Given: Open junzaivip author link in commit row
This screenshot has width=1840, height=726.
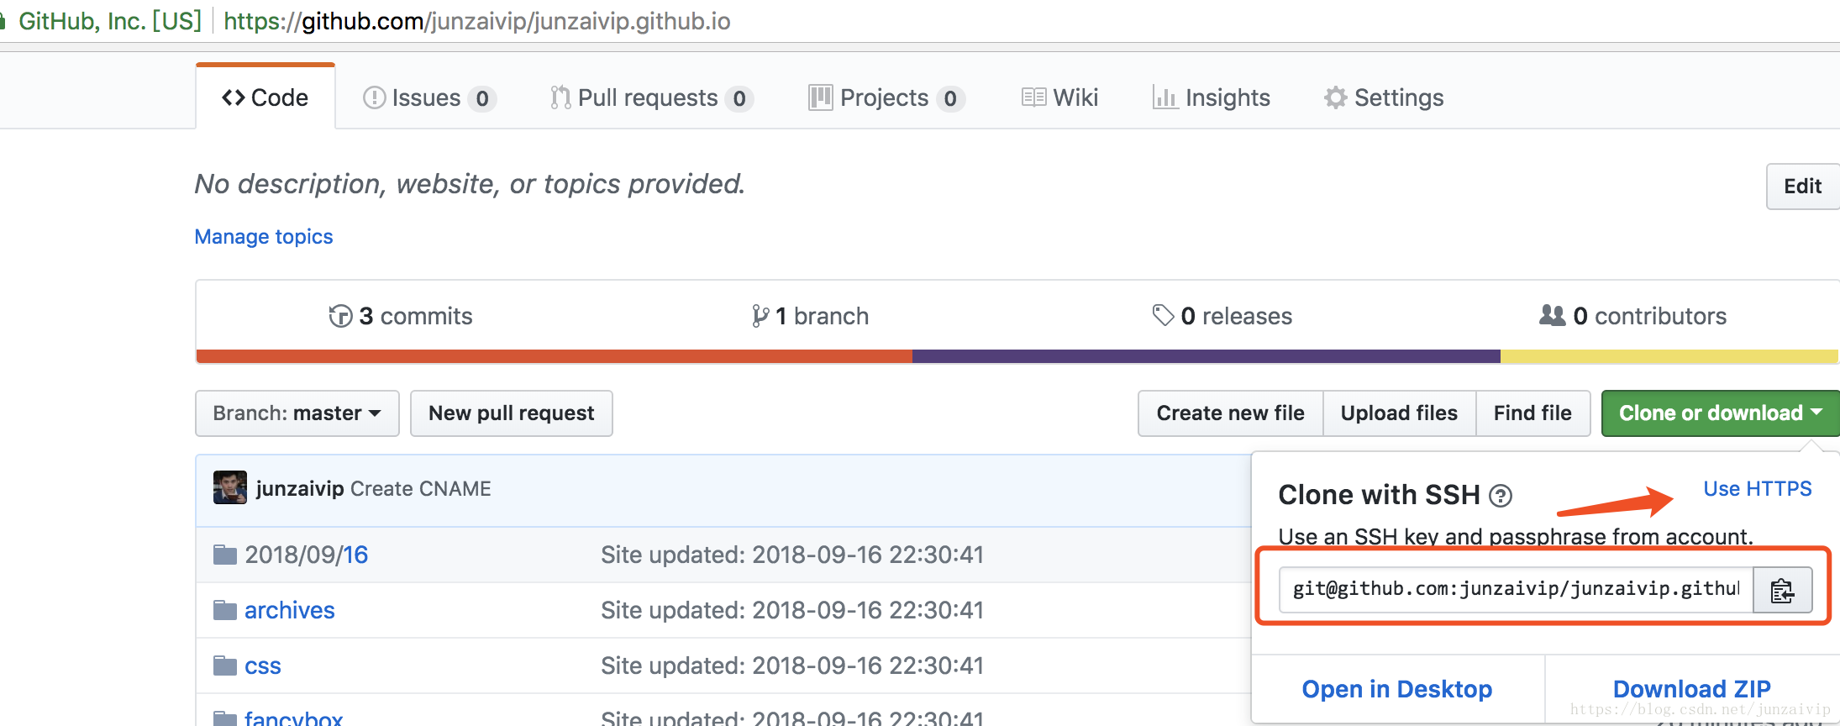Looking at the screenshot, I should coord(300,489).
